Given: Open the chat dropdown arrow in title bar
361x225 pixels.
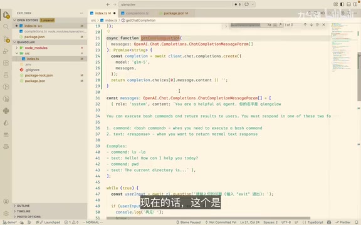Looking at the screenshot, I should (x=253, y=4).
